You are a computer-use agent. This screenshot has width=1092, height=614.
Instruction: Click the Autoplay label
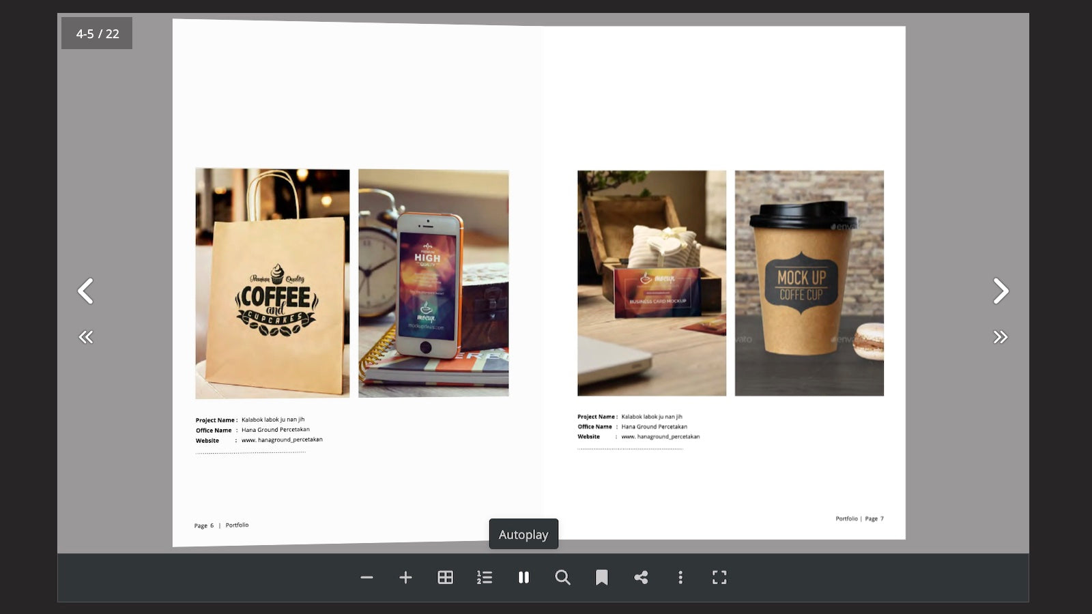point(523,534)
